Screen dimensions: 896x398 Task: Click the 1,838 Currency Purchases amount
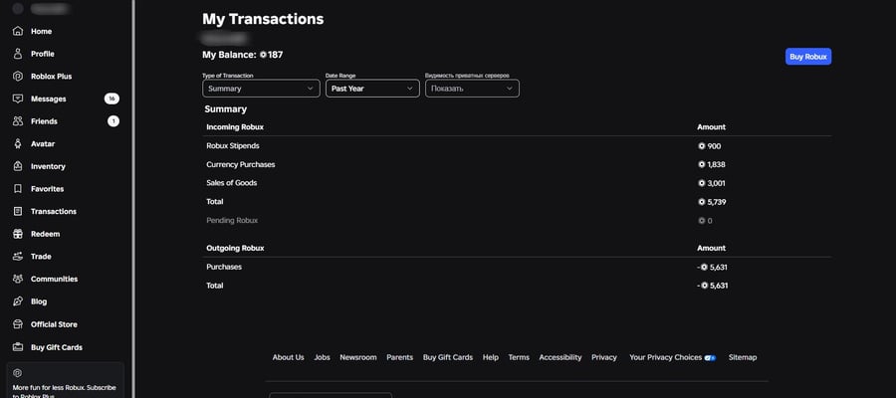coord(717,164)
